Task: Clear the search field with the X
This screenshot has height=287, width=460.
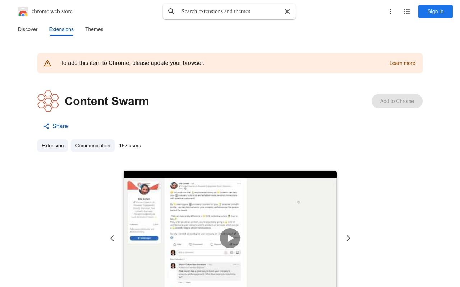Action: (x=287, y=11)
